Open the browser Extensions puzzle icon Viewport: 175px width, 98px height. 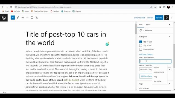tap(160, 7)
